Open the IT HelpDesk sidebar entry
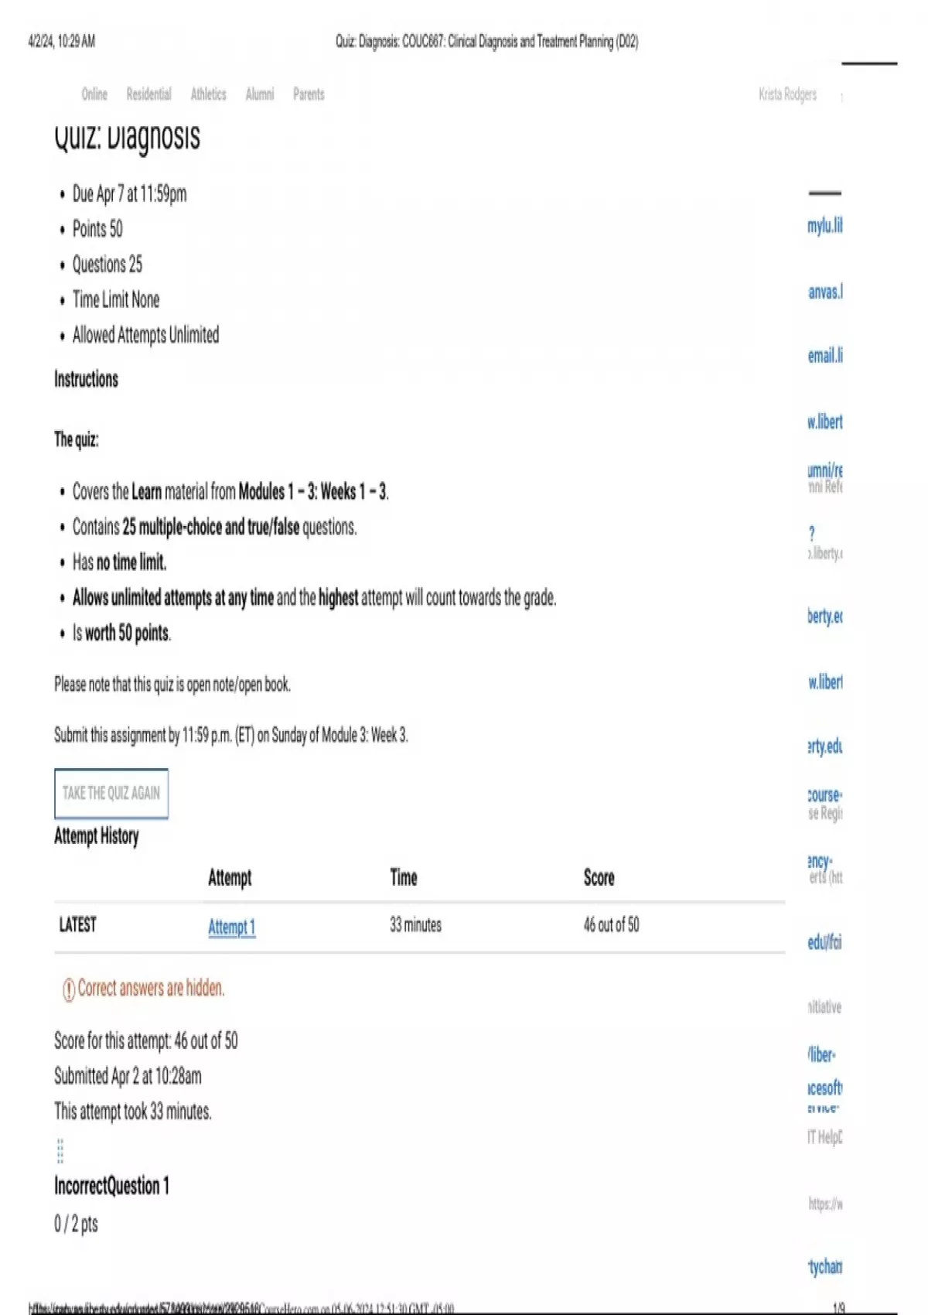This screenshot has width=928, height=1315. 824,1137
